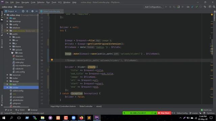Click the debug listener phone icon
The height and width of the screenshot is (121, 216).
179,7
